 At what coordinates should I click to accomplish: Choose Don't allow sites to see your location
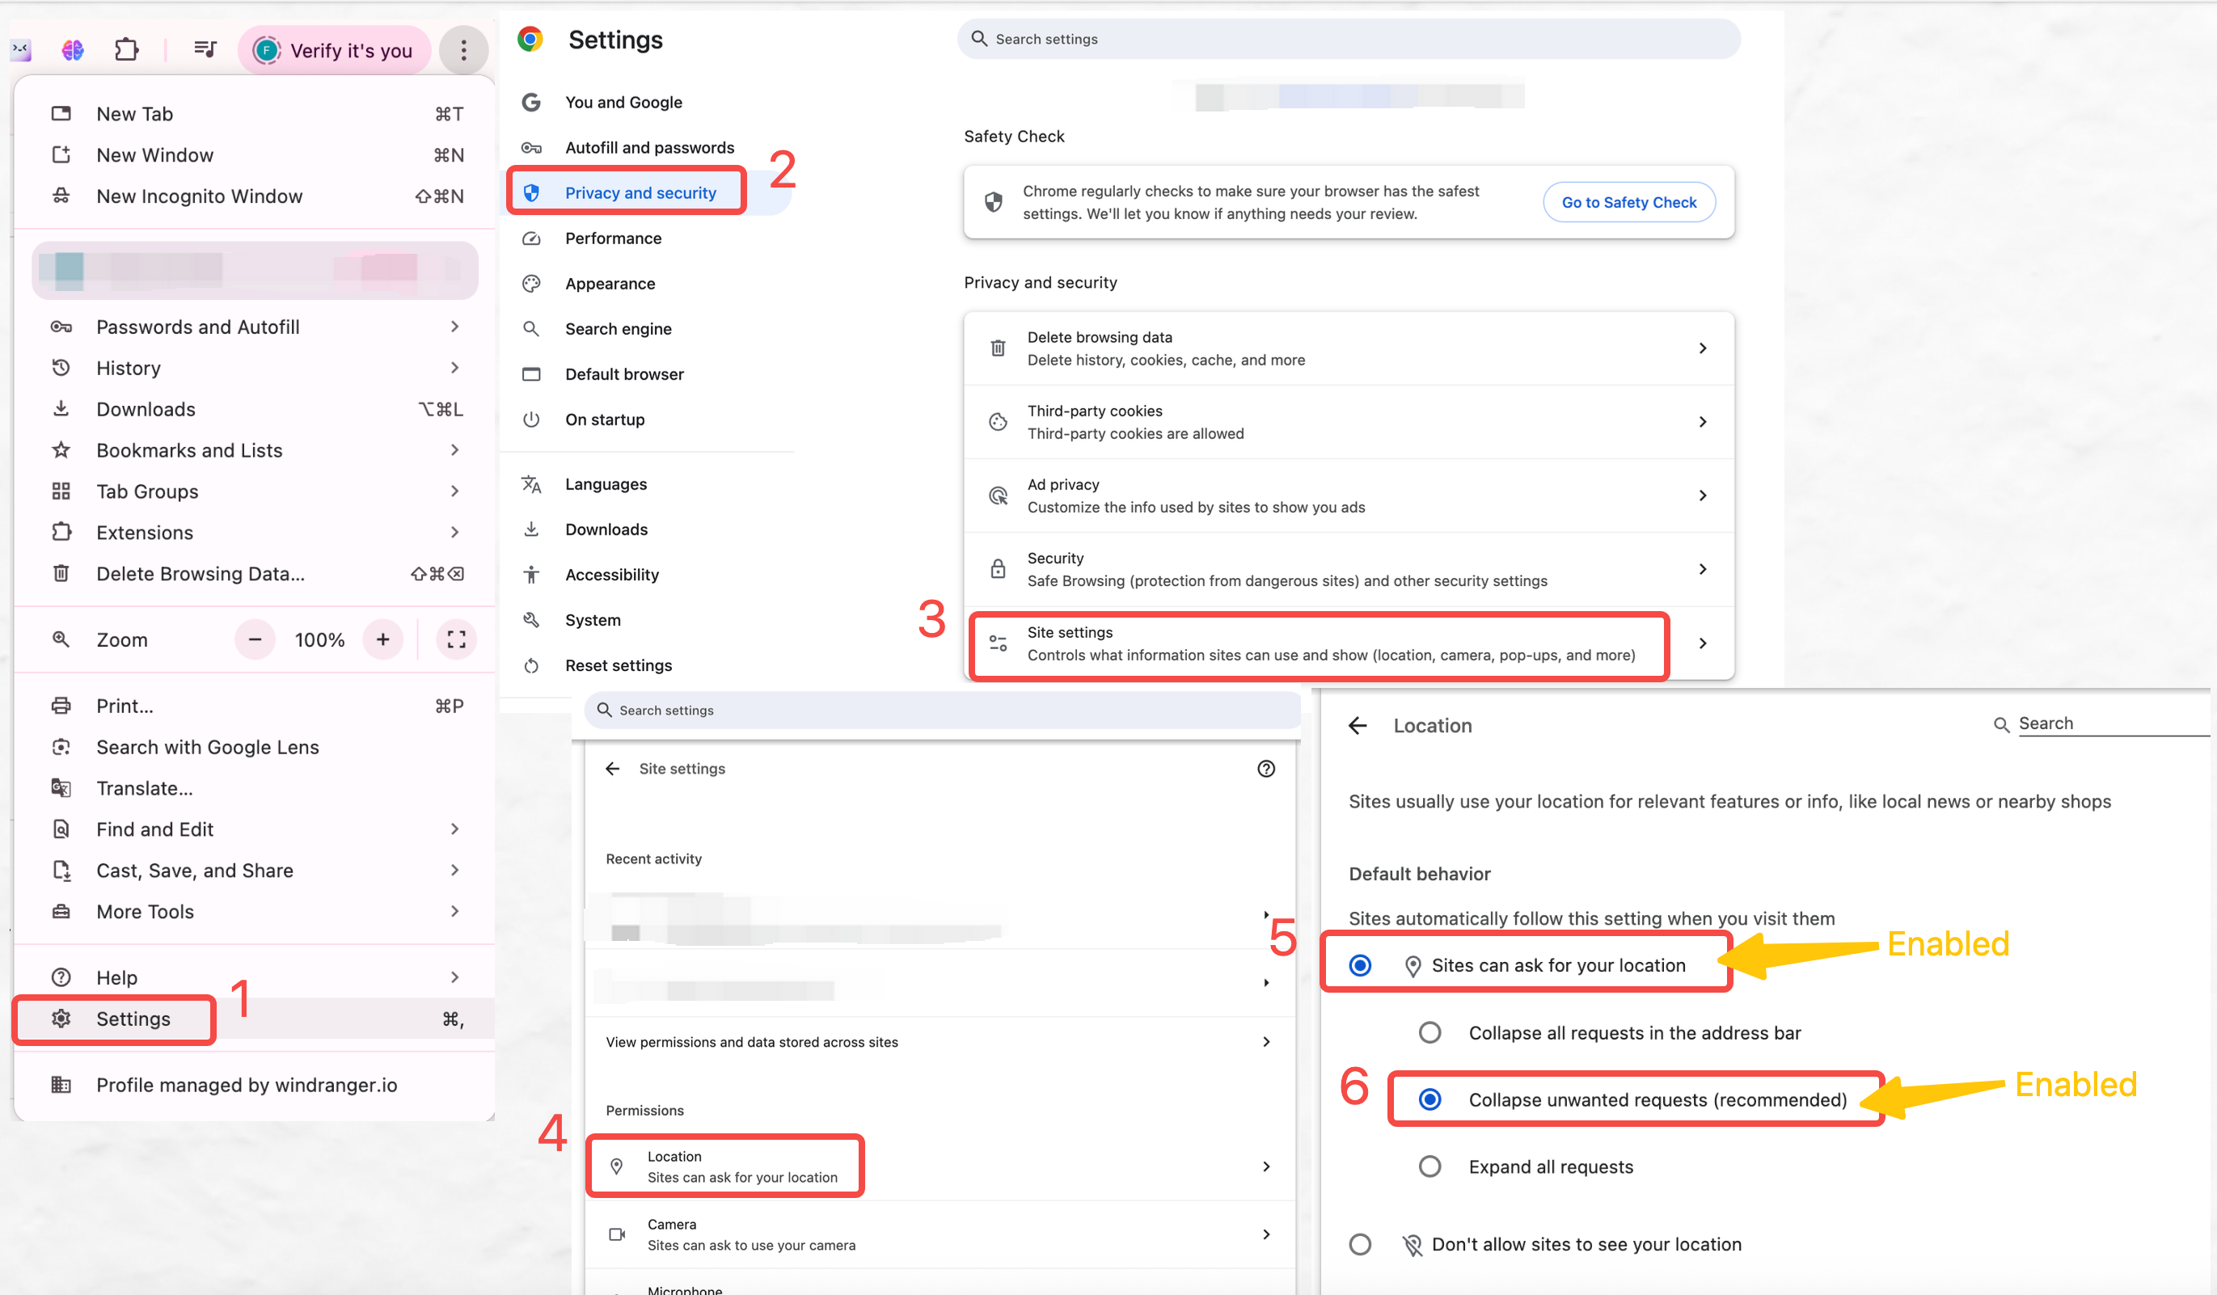coord(1360,1244)
